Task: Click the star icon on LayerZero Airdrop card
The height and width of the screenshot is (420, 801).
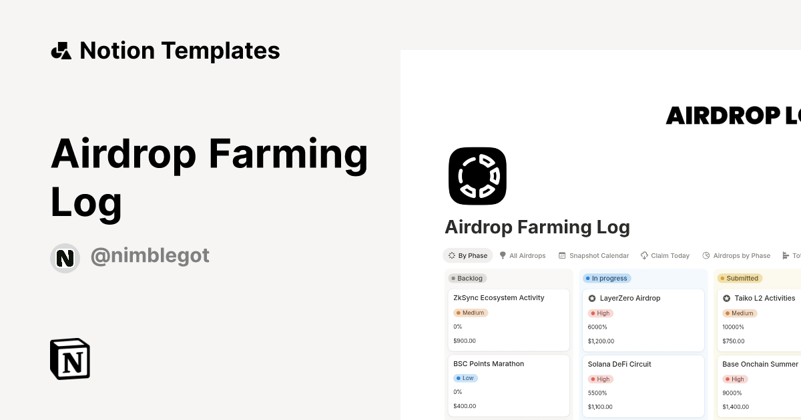Action: coord(591,298)
